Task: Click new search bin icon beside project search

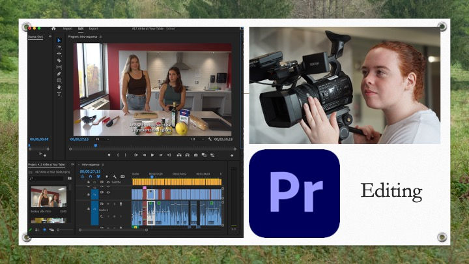Action: pyautogui.click(x=70, y=179)
